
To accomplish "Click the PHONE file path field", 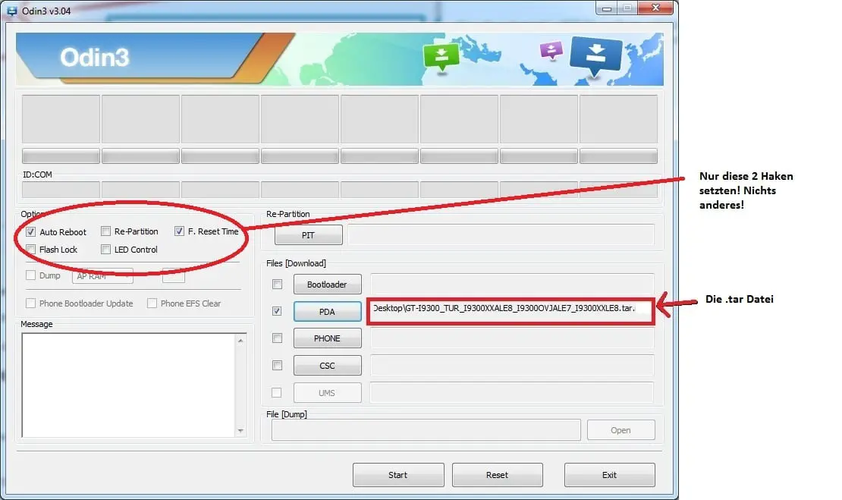I will 512,338.
